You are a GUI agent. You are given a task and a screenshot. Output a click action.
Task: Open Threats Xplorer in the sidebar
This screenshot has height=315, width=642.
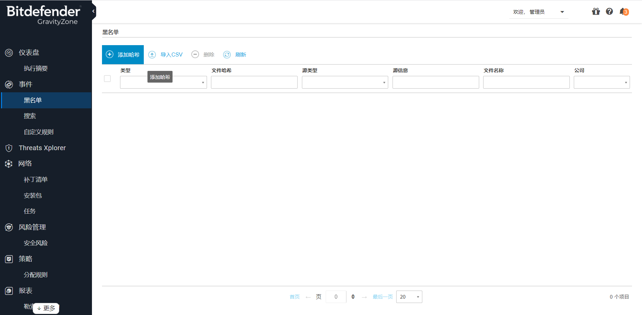[42, 148]
